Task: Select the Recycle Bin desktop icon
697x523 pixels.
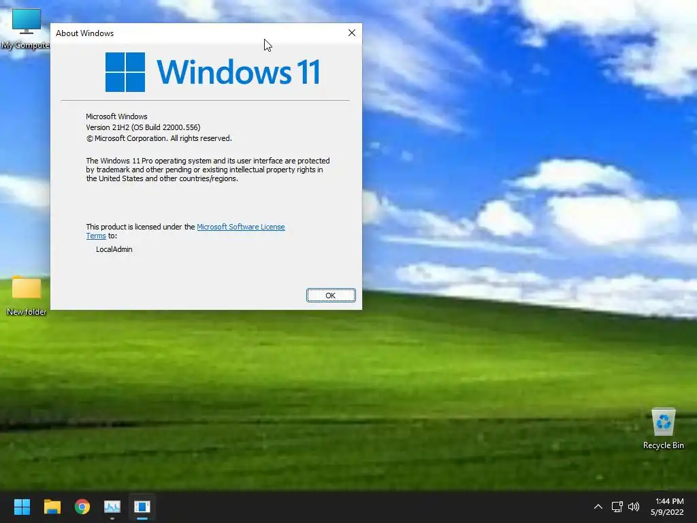Action: [x=663, y=429]
